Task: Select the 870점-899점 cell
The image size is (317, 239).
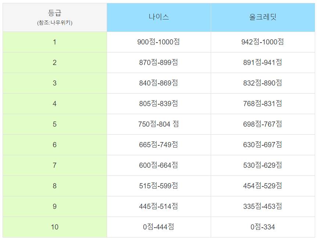Action: 159,62
